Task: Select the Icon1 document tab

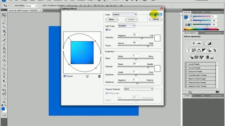Action: click(x=25, y=10)
